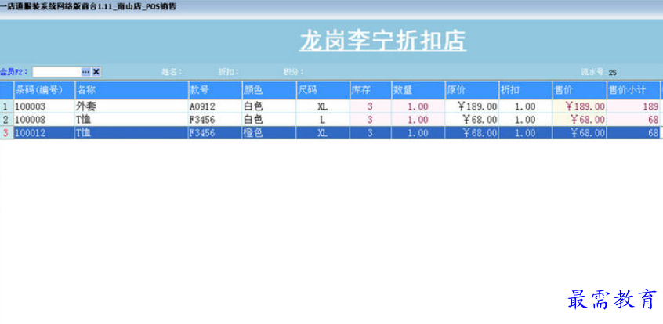Click the 条码(编号) column header
The image size is (663, 324).
coord(45,90)
